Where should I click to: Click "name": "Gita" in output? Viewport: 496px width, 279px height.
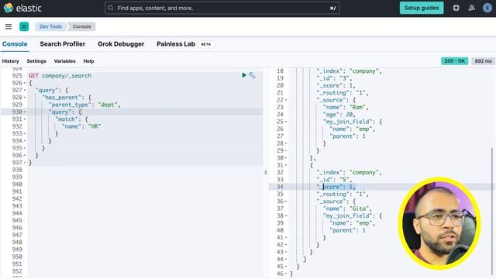coord(347,208)
